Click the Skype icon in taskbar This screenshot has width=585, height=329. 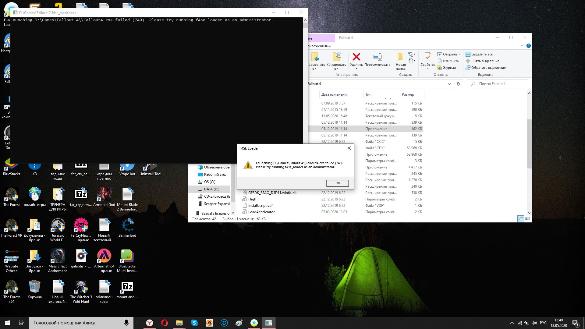pos(194,323)
